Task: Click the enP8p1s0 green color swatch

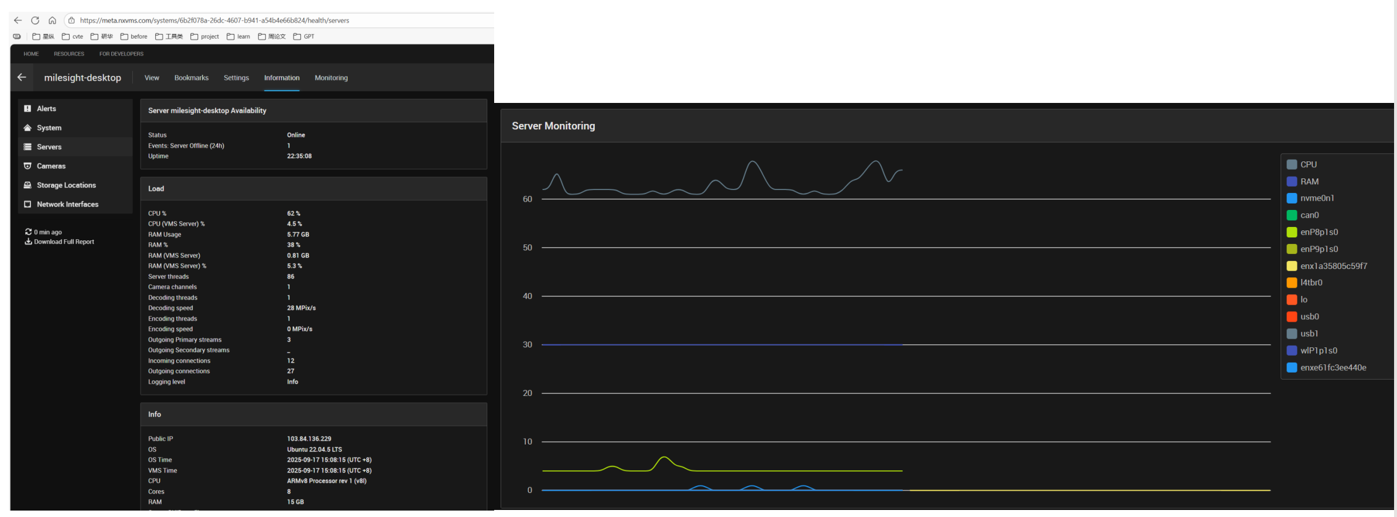Action: [x=1292, y=232]
